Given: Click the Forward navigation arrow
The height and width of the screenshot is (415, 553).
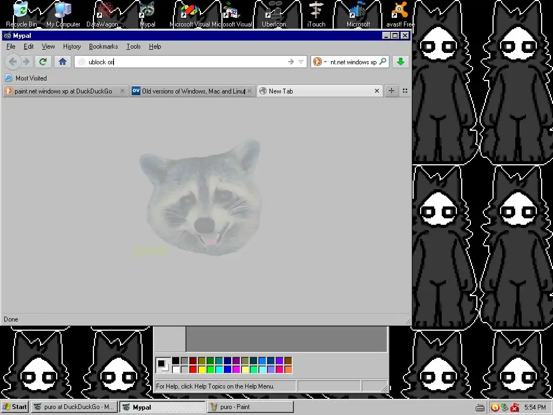Looking at the screenshot, I should (26, 62).
